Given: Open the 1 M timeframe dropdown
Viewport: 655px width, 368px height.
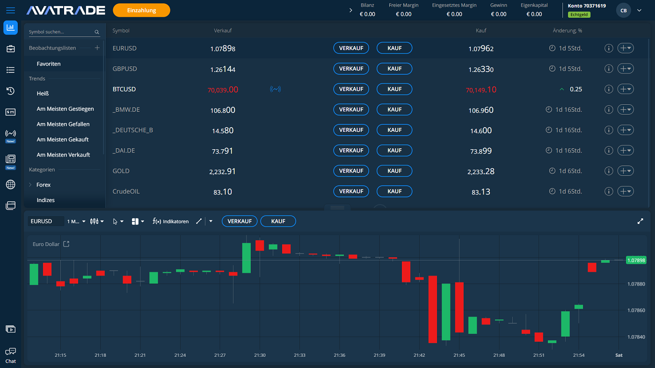Looking at the screenshot, I should click(x=76, y=221).
